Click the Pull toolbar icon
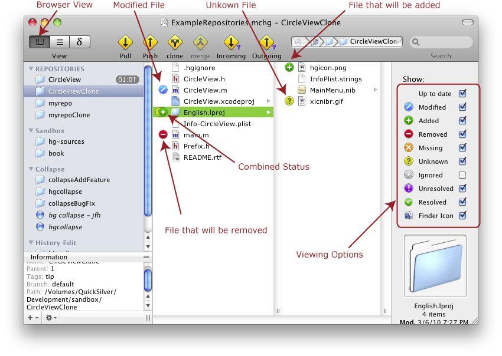502x356 pixels. (125, 42)
